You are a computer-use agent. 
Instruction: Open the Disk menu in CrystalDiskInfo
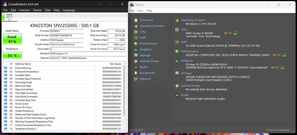pos(48,10)
